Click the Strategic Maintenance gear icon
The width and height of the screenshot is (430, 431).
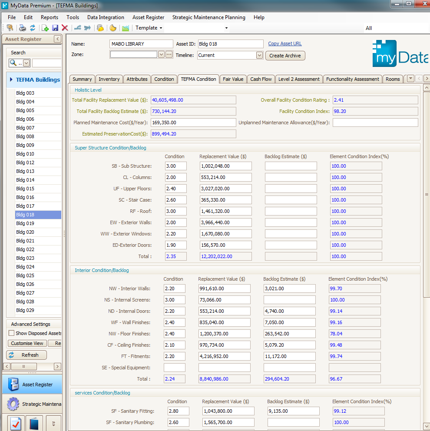point(13,404)
